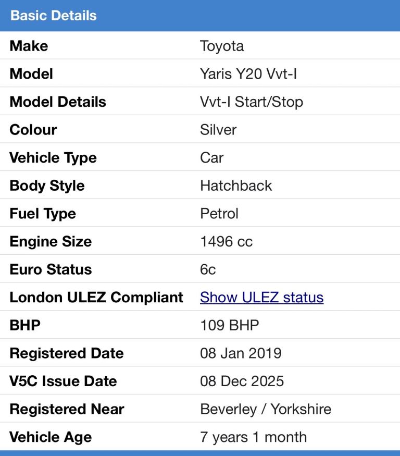Click the Hatchback body style value

point(236,186)
